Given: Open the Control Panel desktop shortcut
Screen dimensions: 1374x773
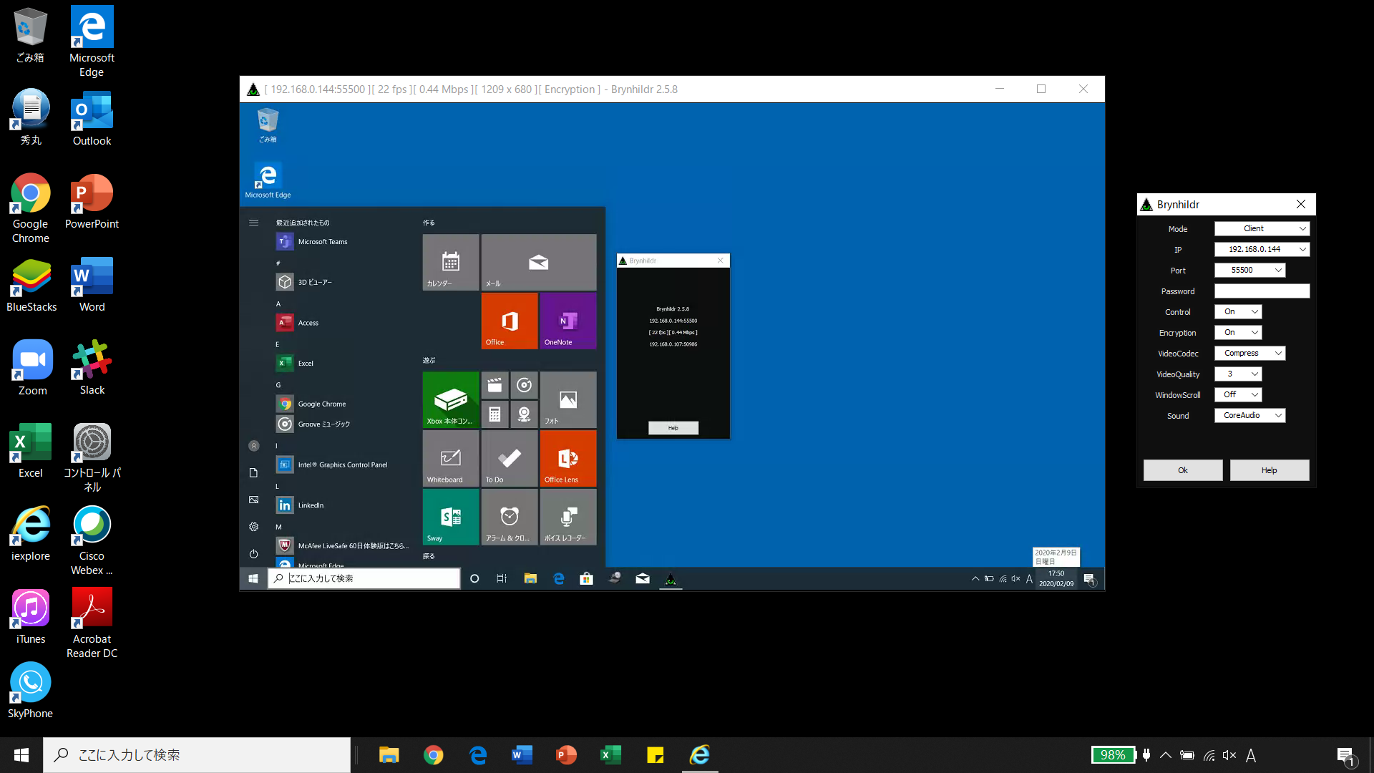Looking at the screenshot, I should coord(92,457).
